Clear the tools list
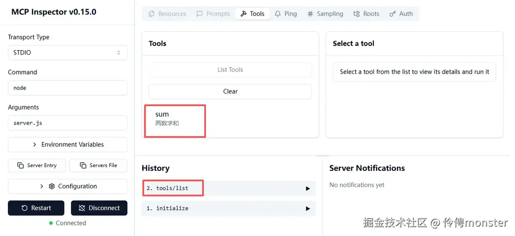The image size is (515, 236). 230,91
